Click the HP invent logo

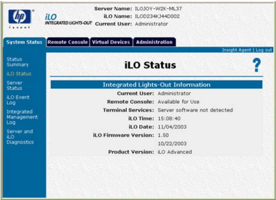point(21,19)
